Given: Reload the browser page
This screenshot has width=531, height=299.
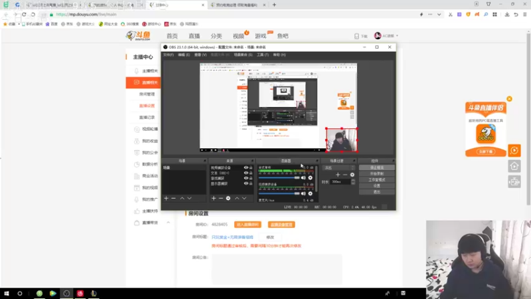Looking at the screenshot, I should point(24,15).
